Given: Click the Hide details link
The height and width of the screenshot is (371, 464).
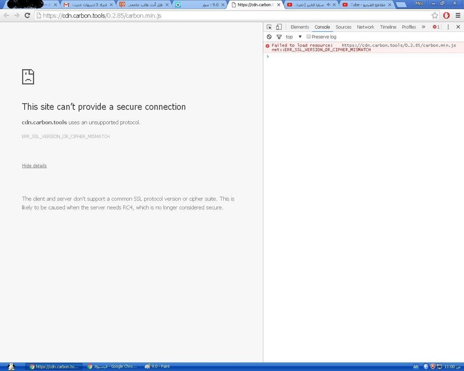Looking at the screenshot, I should 34,166.
